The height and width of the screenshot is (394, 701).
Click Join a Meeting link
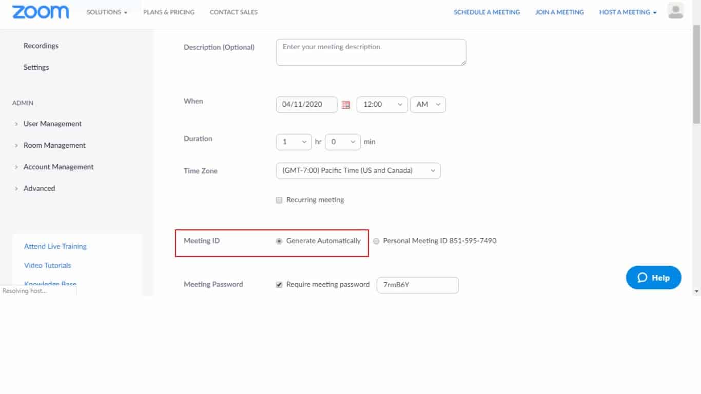tap(559, 12)
